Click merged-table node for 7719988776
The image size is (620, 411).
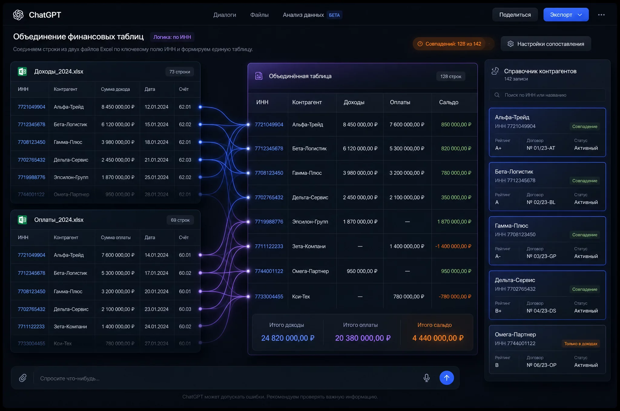[248, 222]
